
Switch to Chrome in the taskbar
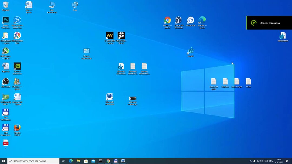pyautogui.click(x=108, y=161)
